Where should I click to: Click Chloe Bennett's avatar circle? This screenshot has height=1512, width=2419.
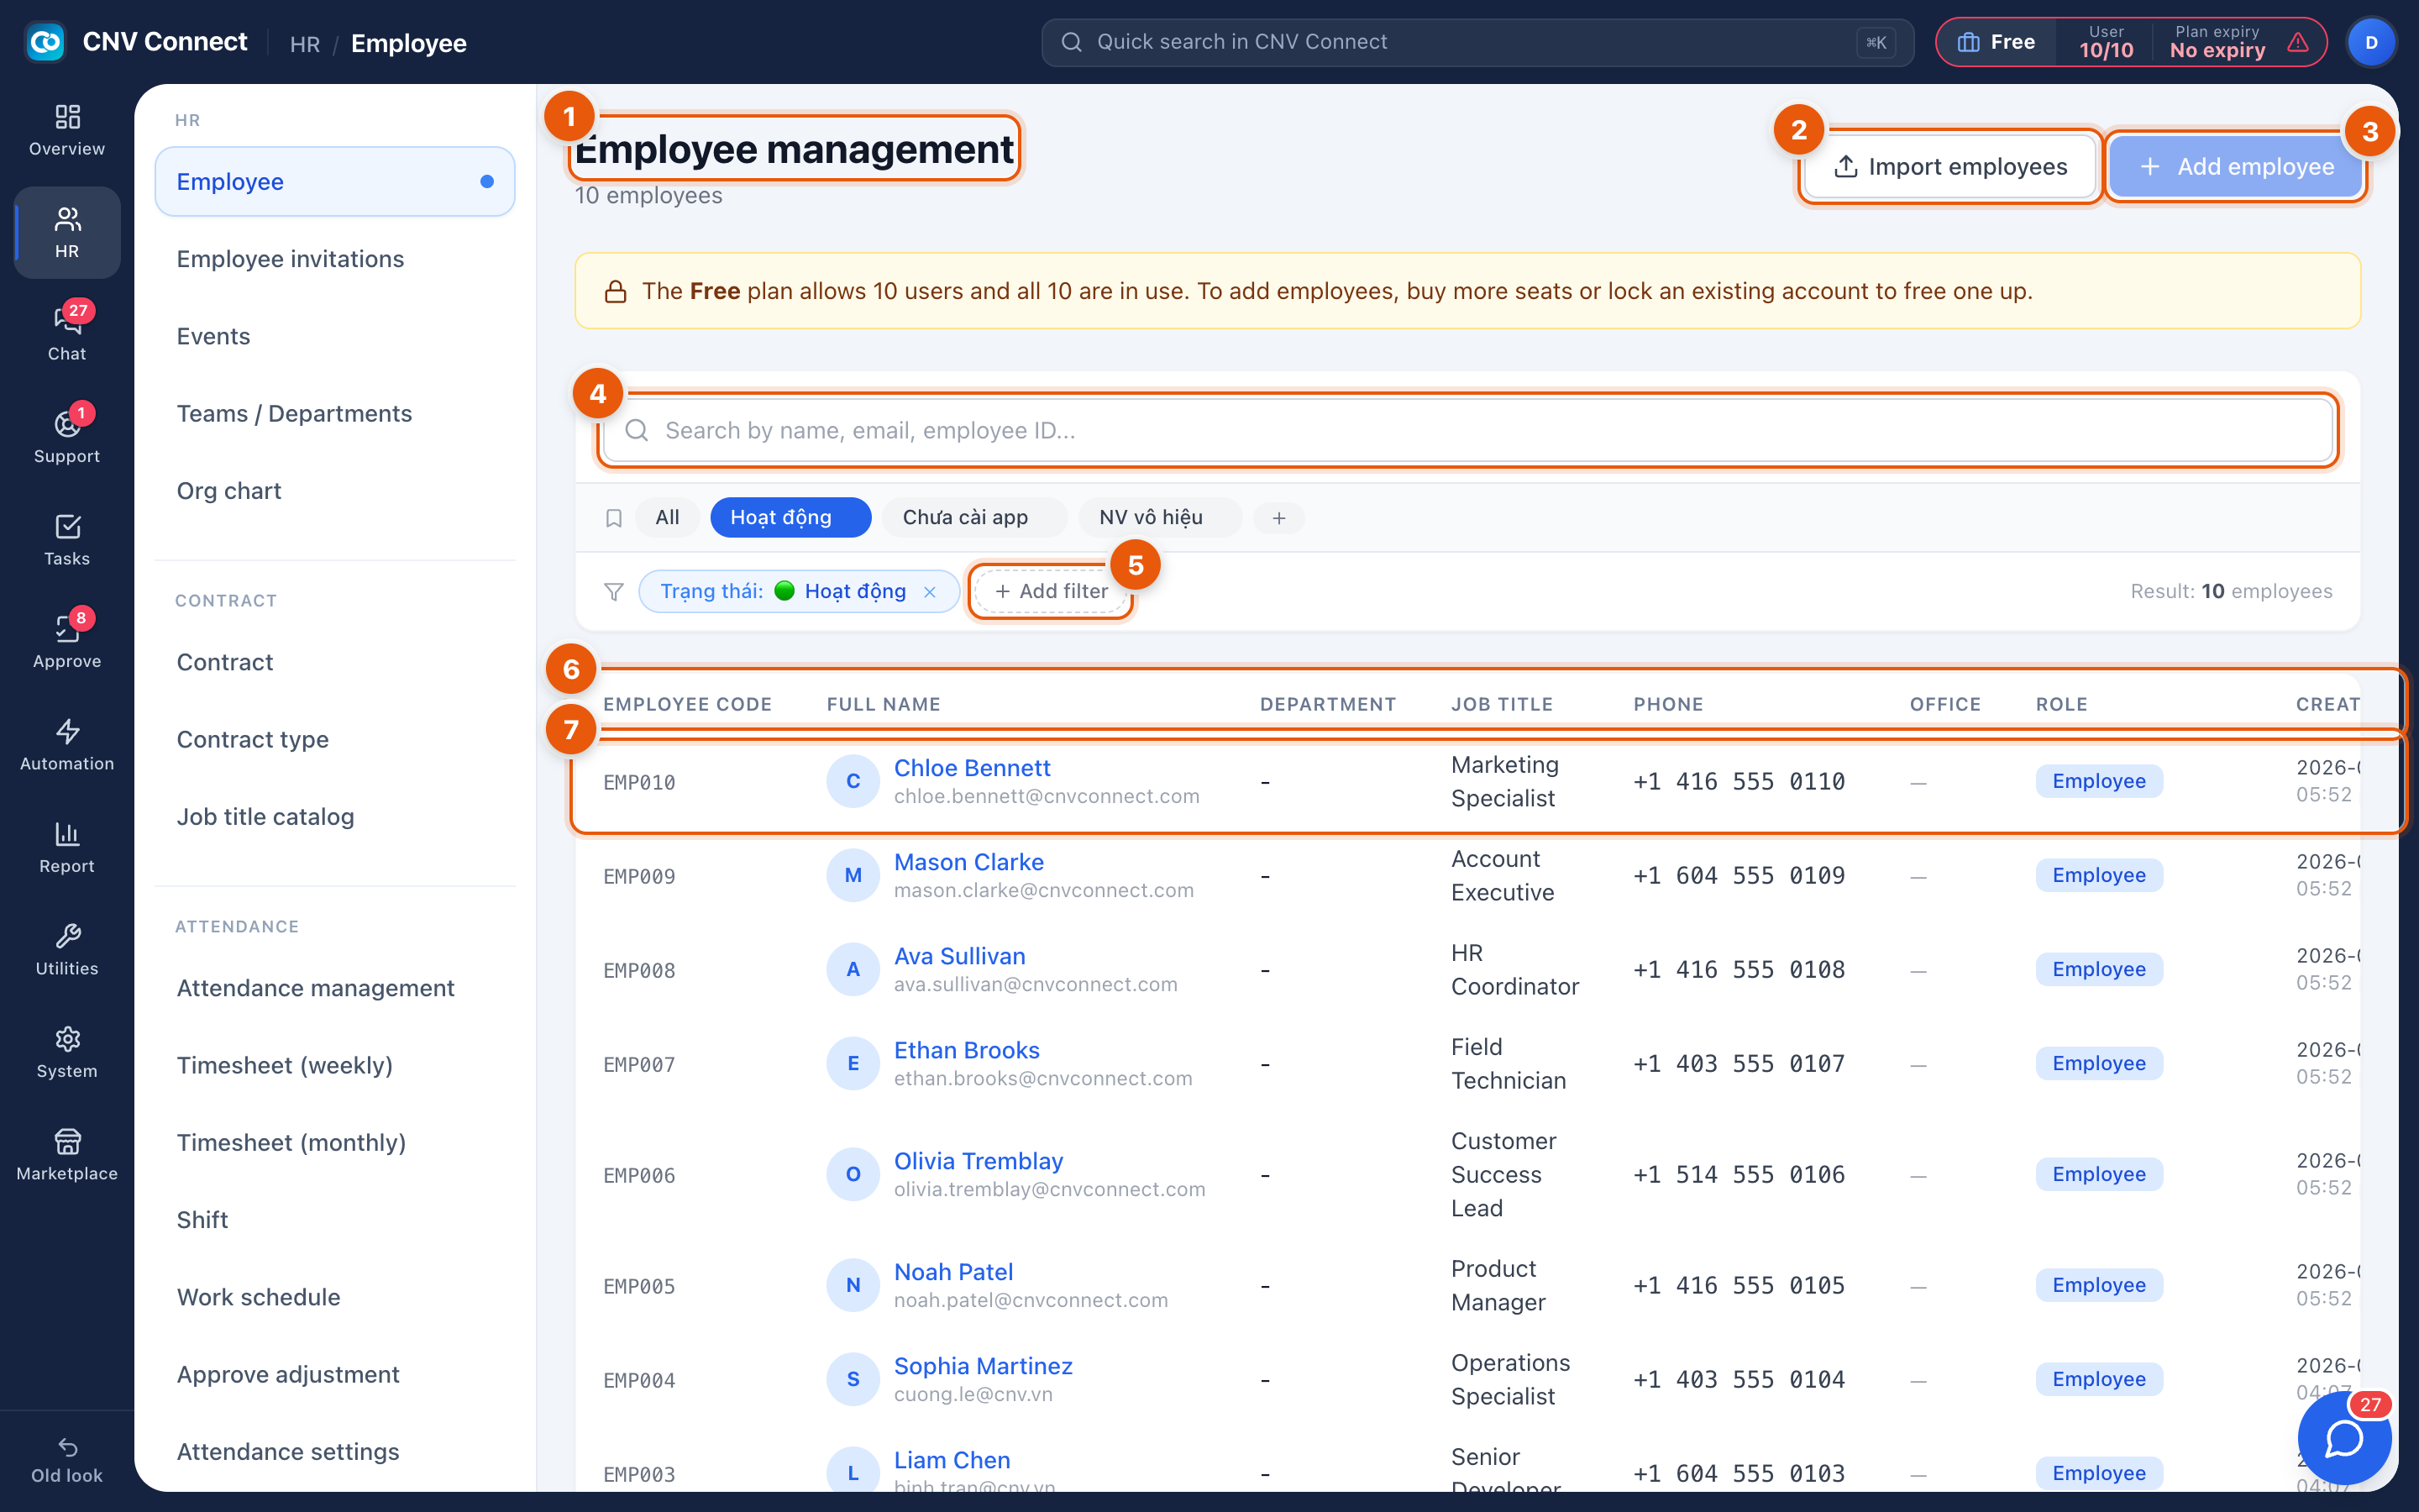(x=853, y=781)
